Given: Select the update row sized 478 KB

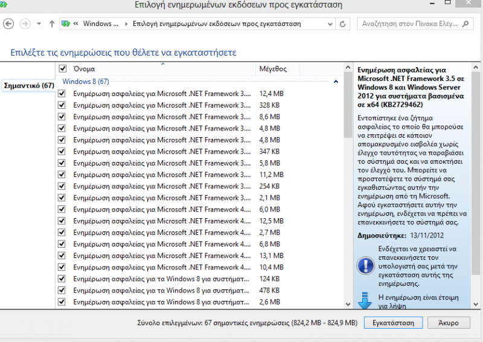Looking at the screenshot, I should (x=200, y=290).
